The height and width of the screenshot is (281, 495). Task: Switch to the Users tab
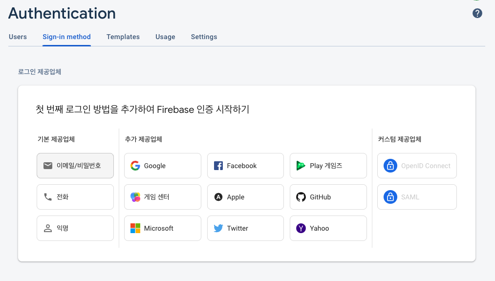pos(18,37)
